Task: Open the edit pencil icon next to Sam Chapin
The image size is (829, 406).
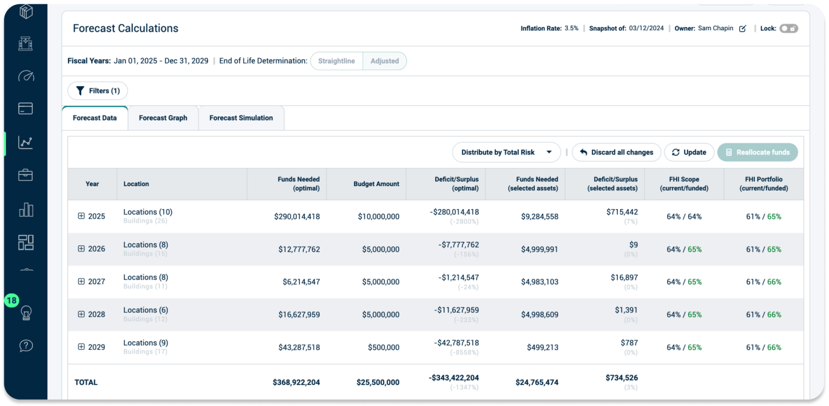Action: (742, 28)
